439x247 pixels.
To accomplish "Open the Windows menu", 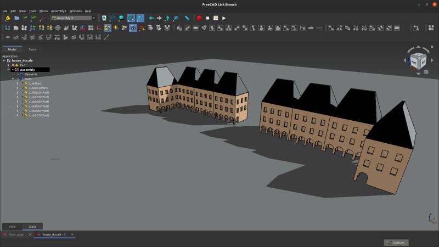I will pyautogui.click(x=75, y=11).
